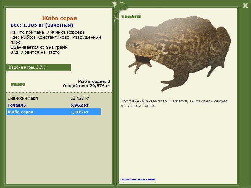This screenshot has width=251, height=188.
Task: Click the Где: Рыбхоз Константиново location line
Action: pos(56,39)
